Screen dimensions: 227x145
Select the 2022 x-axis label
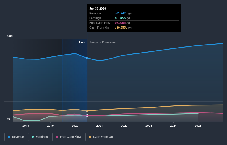pyautogui.click(x=124, y=126)
